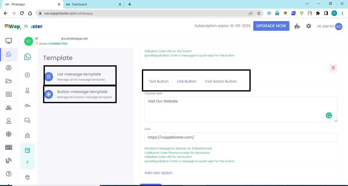Open the reply-all arrows icon
Image resolution: width=348 pixels, height=186 pixels.
(28, 105)
